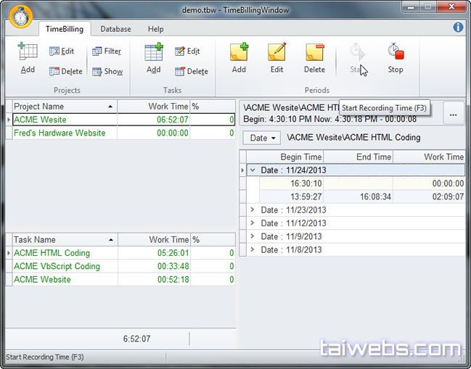
Task: Expand the 11/23/2013 date group
Action: pyautogui.click(x=253, y=210)
